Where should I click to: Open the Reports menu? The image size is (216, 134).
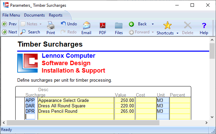coord(56,15)
